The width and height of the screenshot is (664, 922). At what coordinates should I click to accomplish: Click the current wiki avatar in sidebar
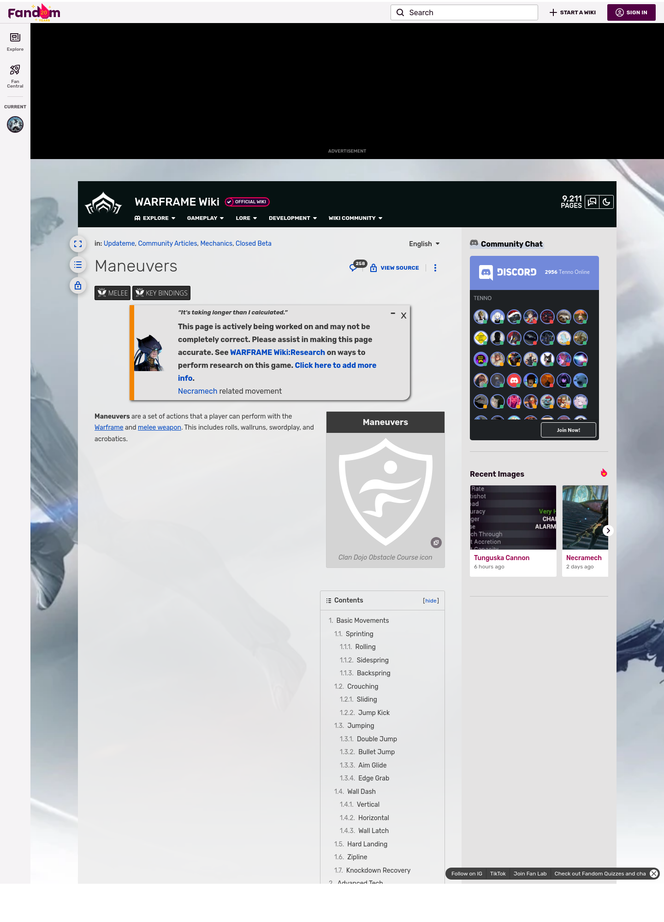(15, 124)
